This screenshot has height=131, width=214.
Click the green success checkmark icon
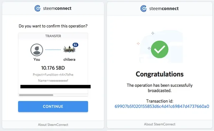tap(159, 49)
